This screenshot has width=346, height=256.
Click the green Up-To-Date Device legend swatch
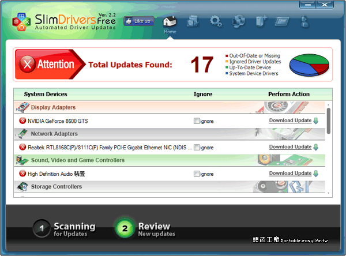tap(227, 67)
